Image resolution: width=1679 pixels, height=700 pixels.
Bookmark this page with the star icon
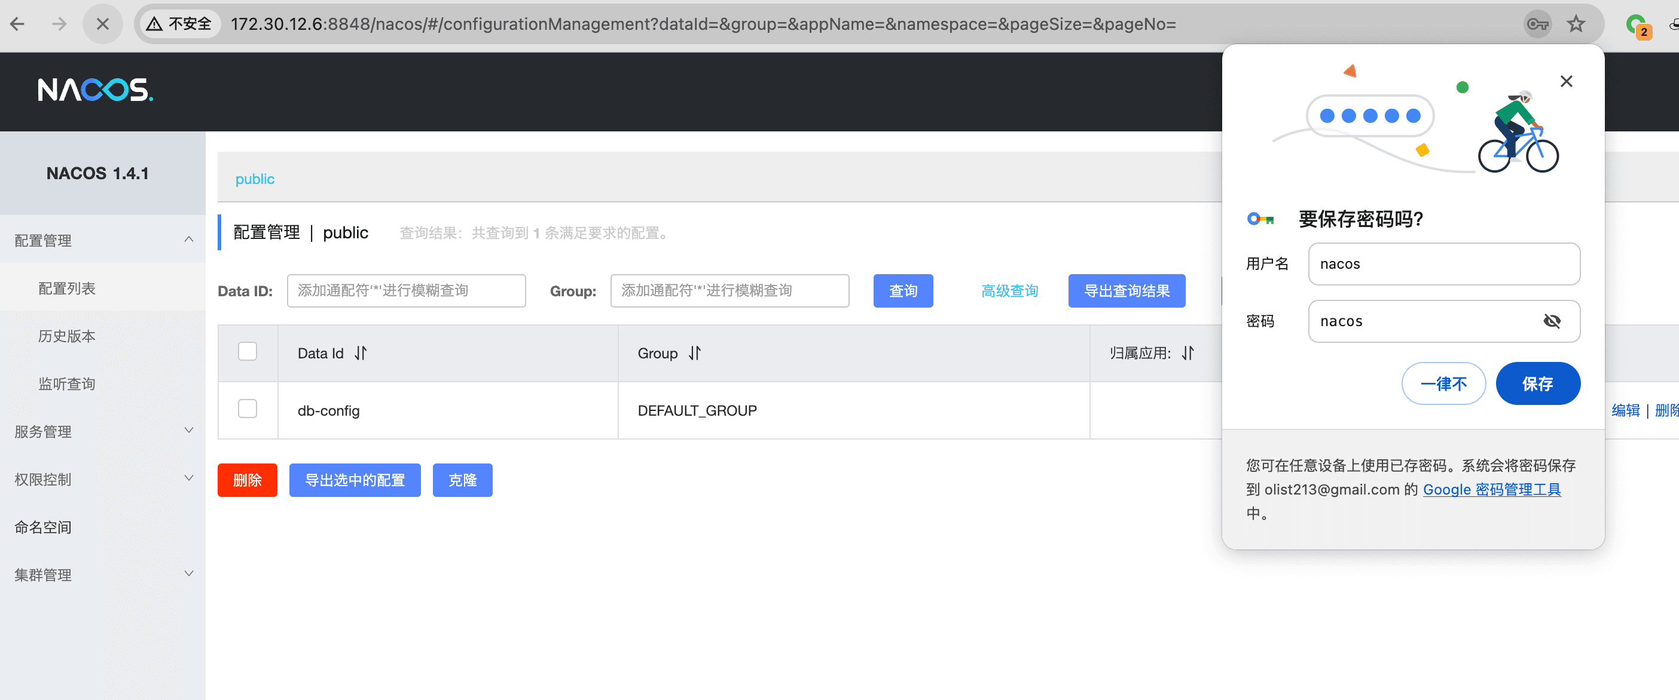pos(1576,24)
